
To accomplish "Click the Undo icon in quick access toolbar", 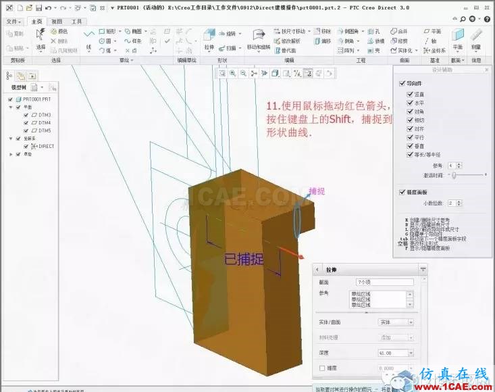I will click(49, 8).
